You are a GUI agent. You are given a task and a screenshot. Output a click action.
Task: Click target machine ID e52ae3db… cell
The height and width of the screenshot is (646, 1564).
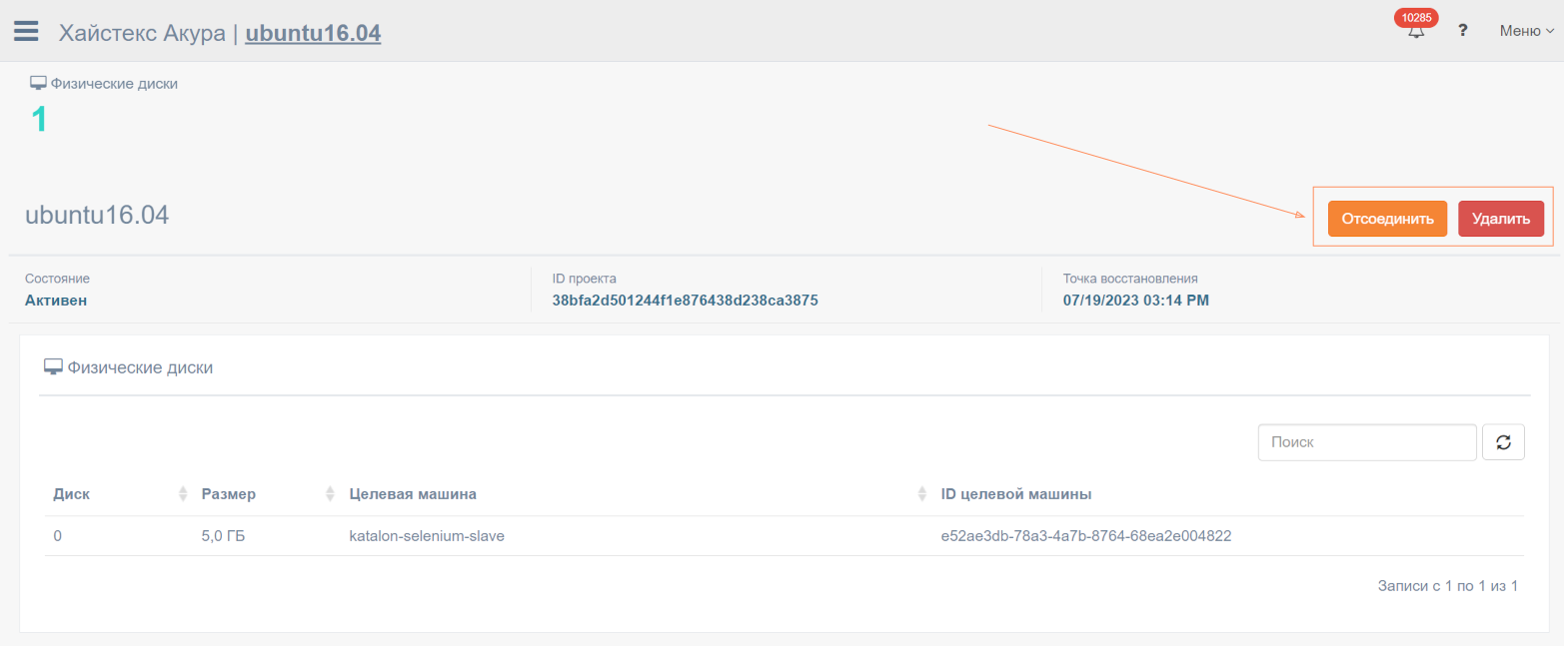[x=1085, y=536]
